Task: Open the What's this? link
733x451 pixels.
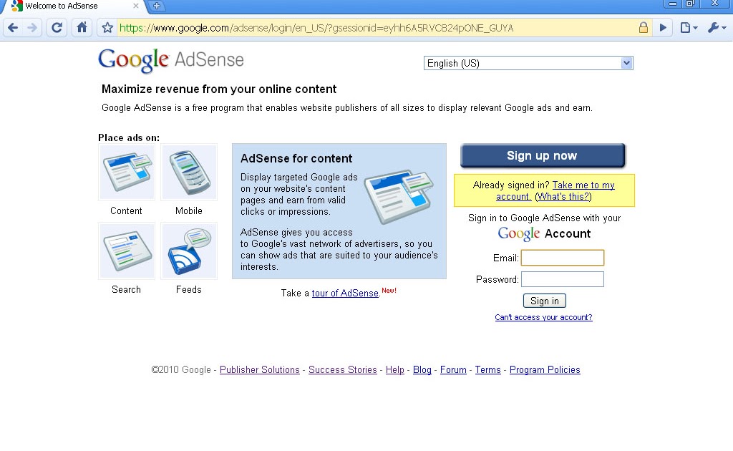Action: coord(563,197)
